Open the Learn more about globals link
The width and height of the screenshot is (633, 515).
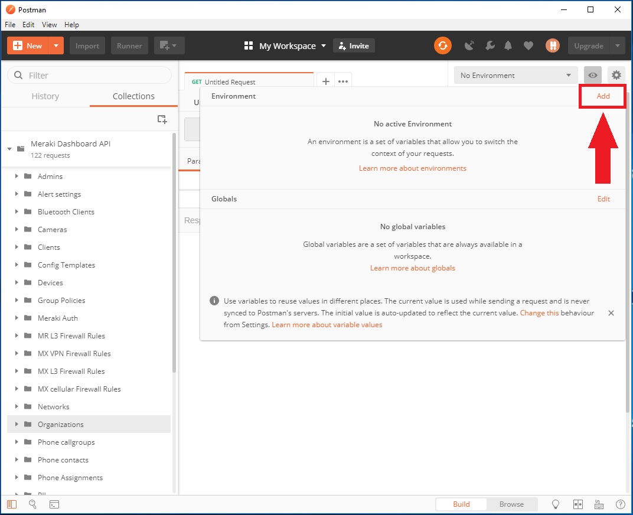click(412, 268)
